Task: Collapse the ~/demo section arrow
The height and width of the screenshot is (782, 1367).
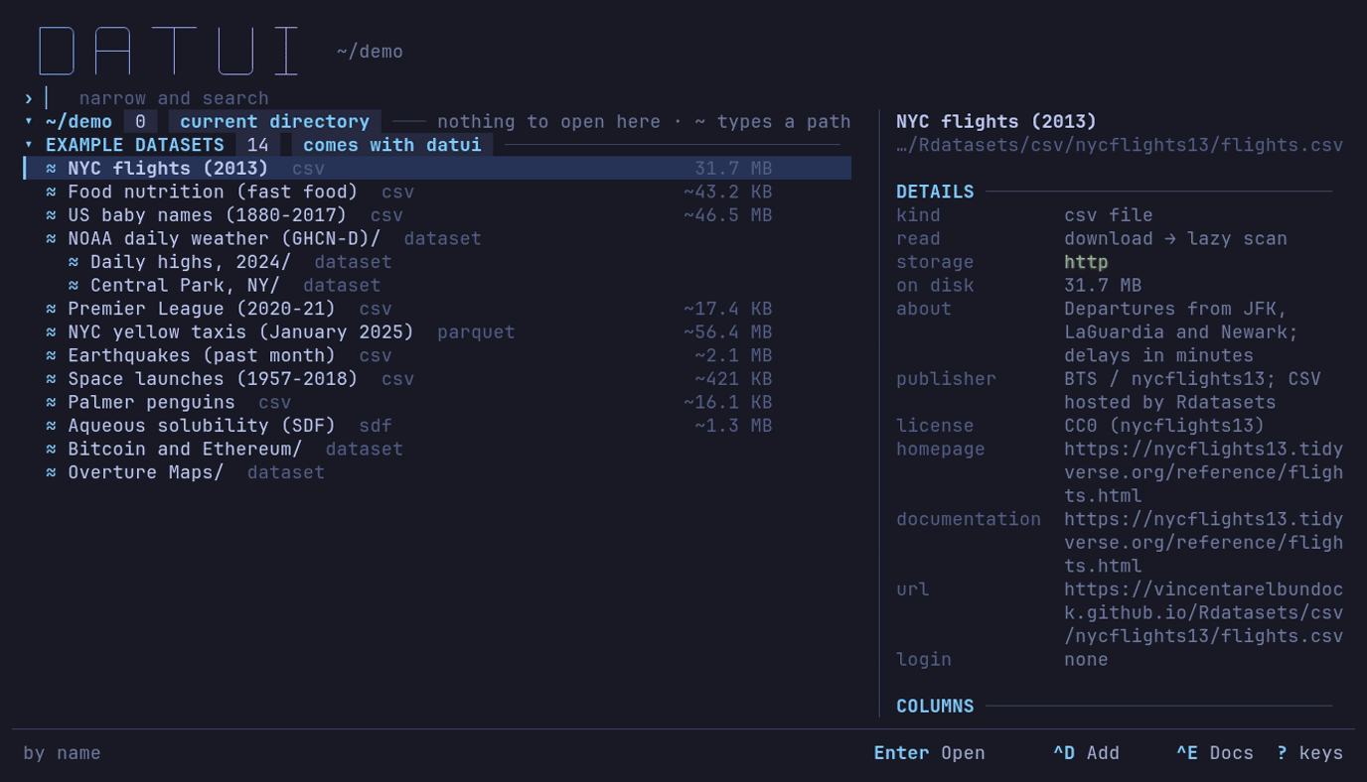Action: 28,122
